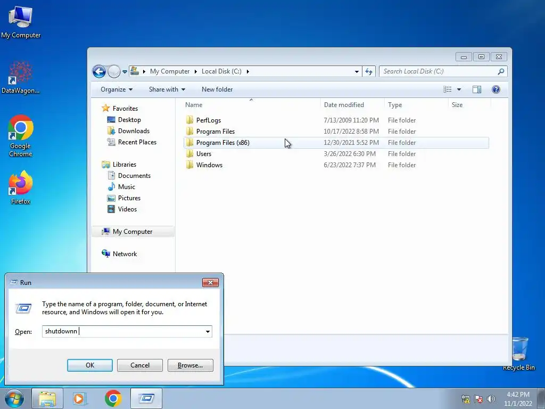This screenshot has width=545, height=409.
Task: Select the Program Files folder icon
Action: click(x=189, y=132)
